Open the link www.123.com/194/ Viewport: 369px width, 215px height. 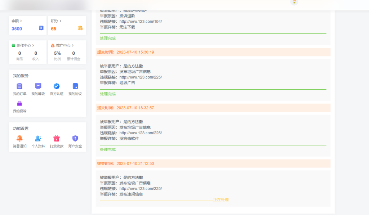[141, 21]
